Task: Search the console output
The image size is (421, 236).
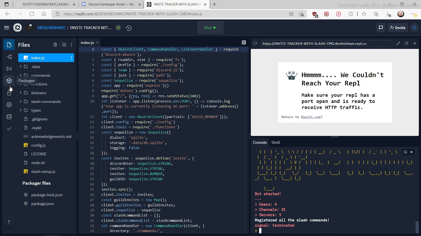Action: click(405, 152)
